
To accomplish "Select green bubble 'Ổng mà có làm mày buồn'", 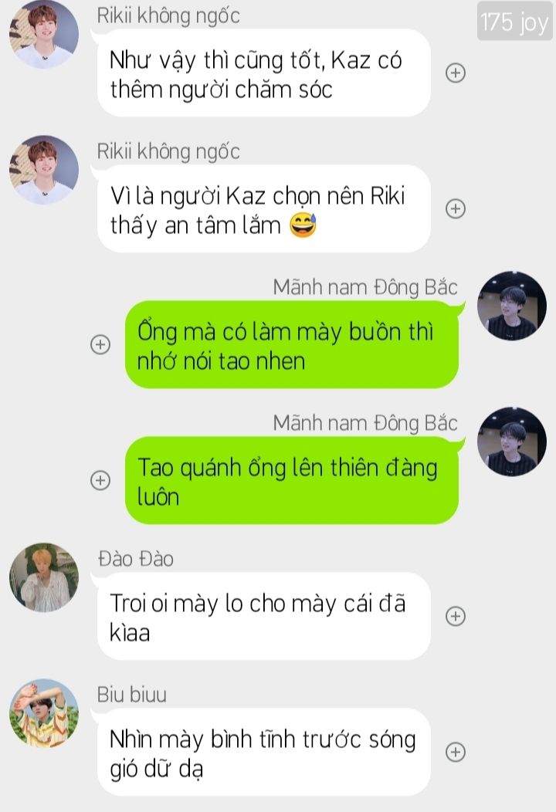I will (x=292, y=344).
